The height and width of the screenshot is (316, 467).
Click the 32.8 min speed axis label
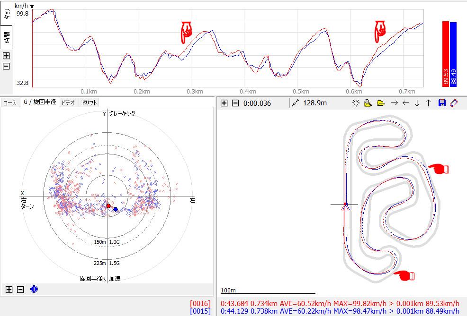click(22, 83)
